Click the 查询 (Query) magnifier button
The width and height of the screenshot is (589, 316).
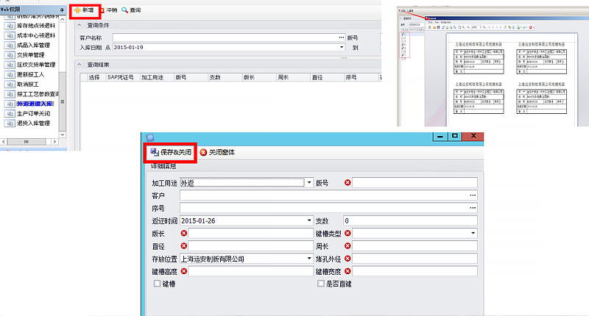click(131, 10)
